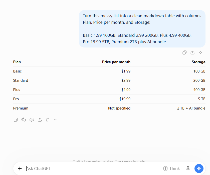Click the Basic plan cell
The height and width of the screenshot is (175, 210).
click(17, 71)
